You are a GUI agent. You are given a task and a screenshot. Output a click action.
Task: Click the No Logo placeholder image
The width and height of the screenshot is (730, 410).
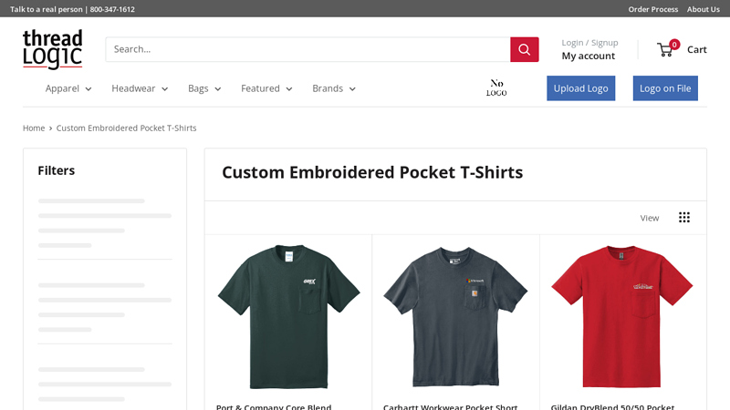pos(496,87)
